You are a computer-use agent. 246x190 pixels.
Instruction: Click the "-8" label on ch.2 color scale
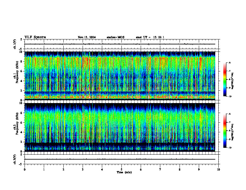[229, 131]
